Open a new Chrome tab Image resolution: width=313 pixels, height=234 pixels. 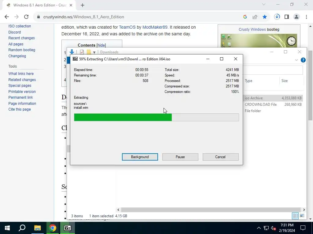tap(83, 5)
